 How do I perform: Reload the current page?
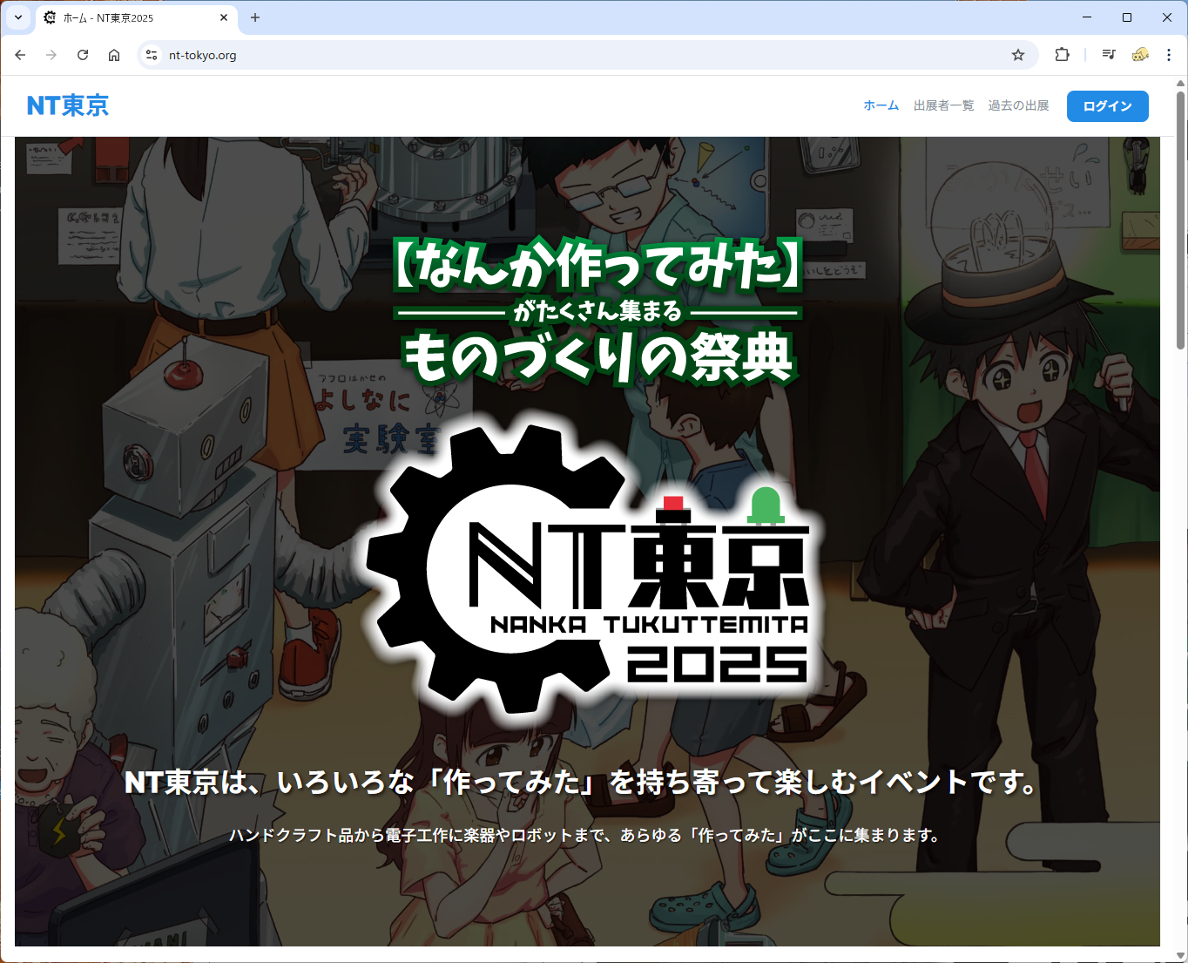point(83,55)
